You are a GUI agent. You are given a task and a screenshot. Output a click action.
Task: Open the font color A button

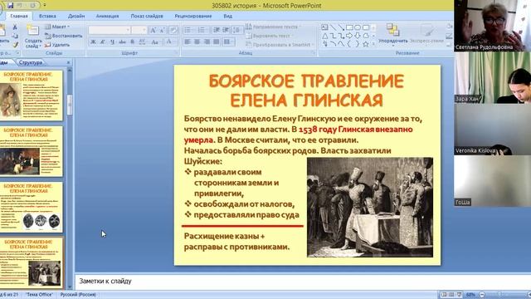(x=169, y=42)
